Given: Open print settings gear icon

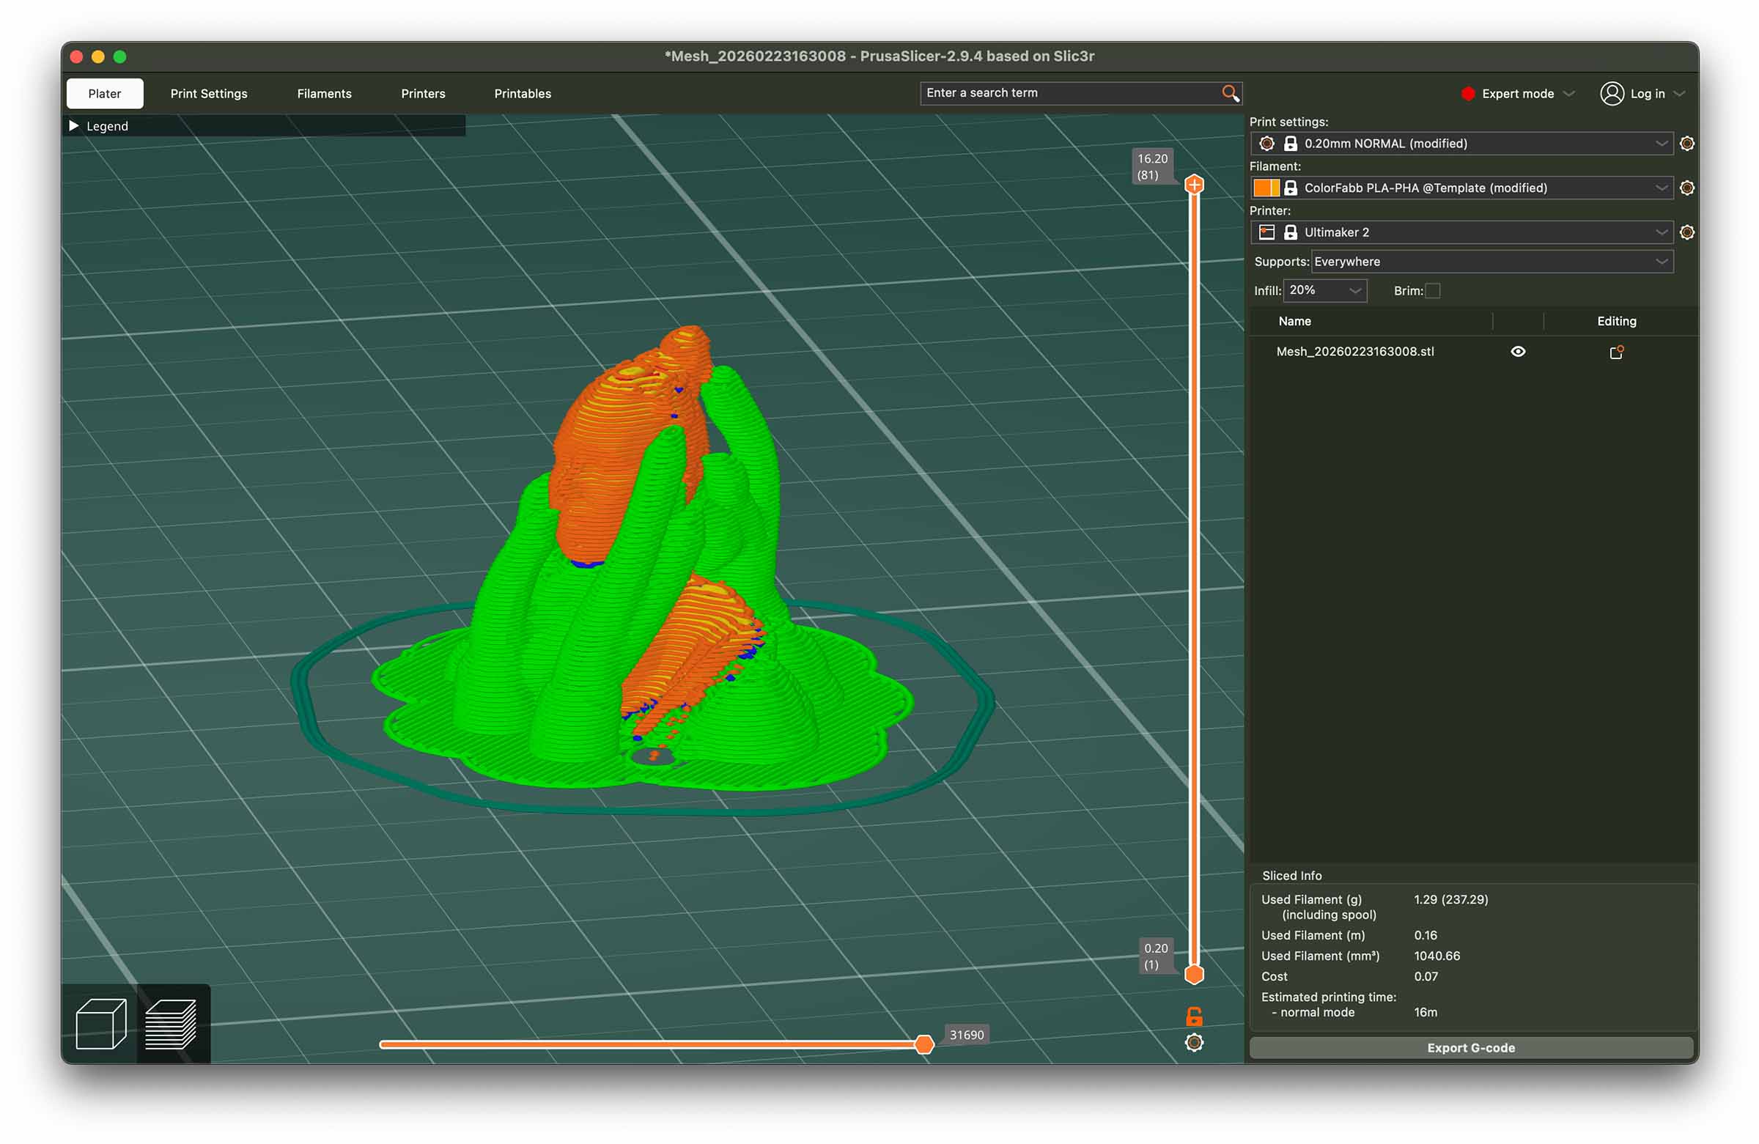Looking at the screenshot, I should [x=1686, y=144].
